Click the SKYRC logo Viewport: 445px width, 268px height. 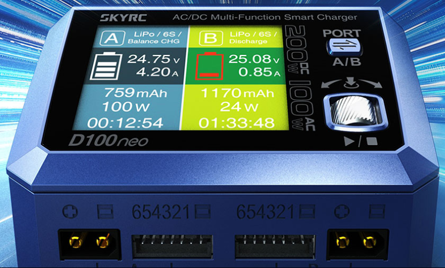pos(123,18)
